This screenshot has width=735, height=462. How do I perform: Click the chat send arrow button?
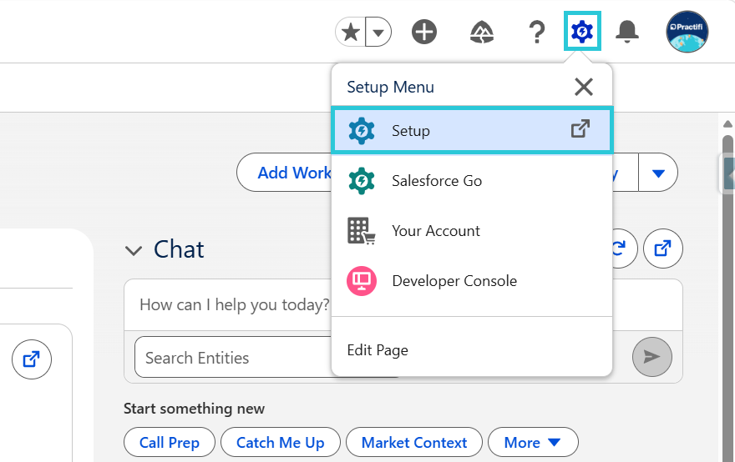[x=652, y=357]
